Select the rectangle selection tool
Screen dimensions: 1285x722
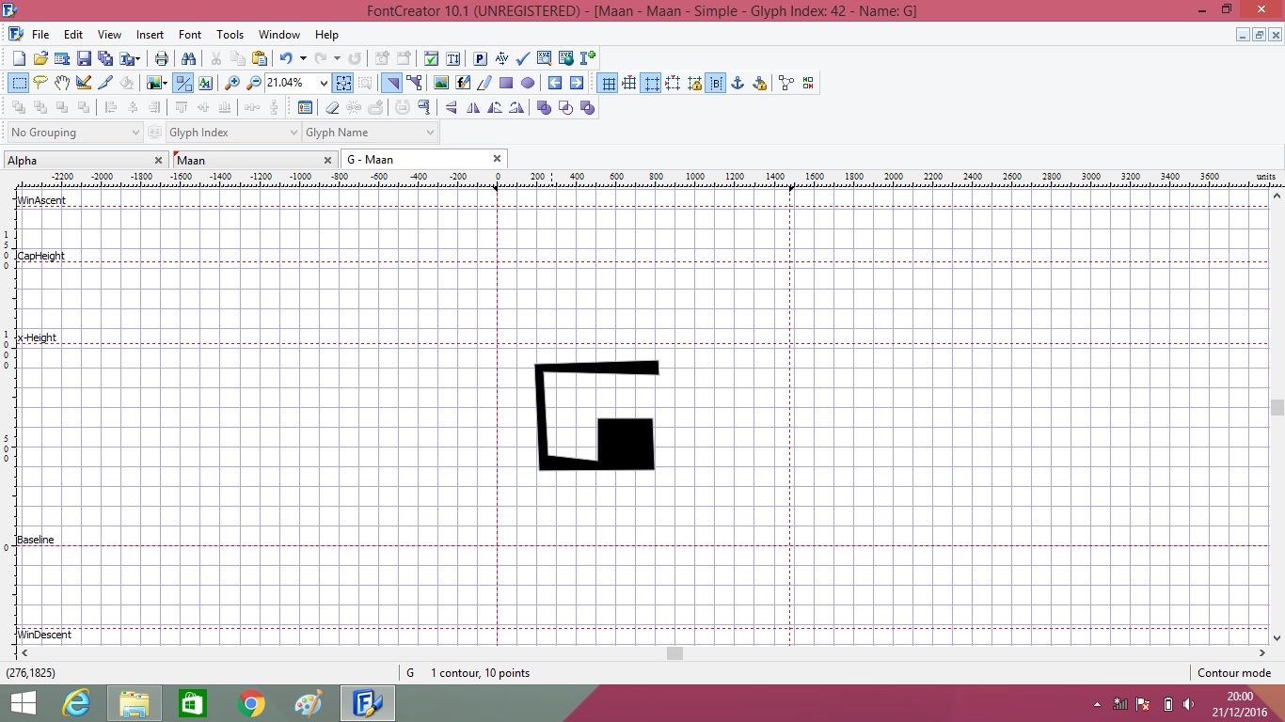pos(18,83)
